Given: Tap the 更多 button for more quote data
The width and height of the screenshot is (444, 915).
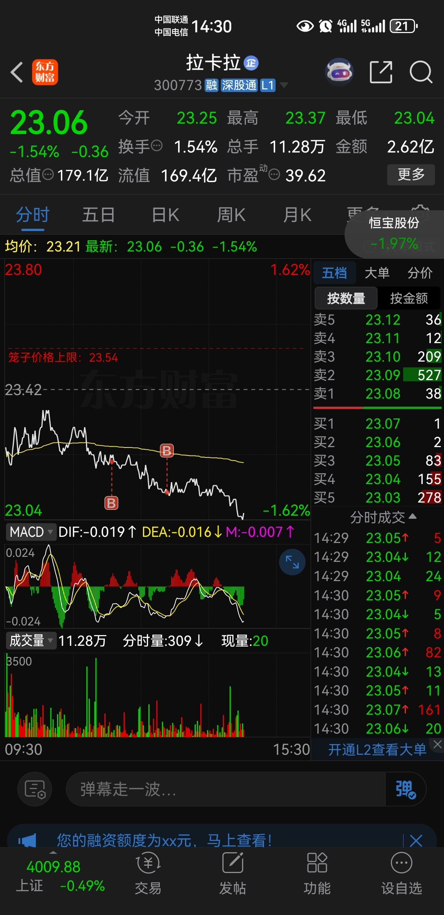Looking at the screenshot, I should click(411, 175).
